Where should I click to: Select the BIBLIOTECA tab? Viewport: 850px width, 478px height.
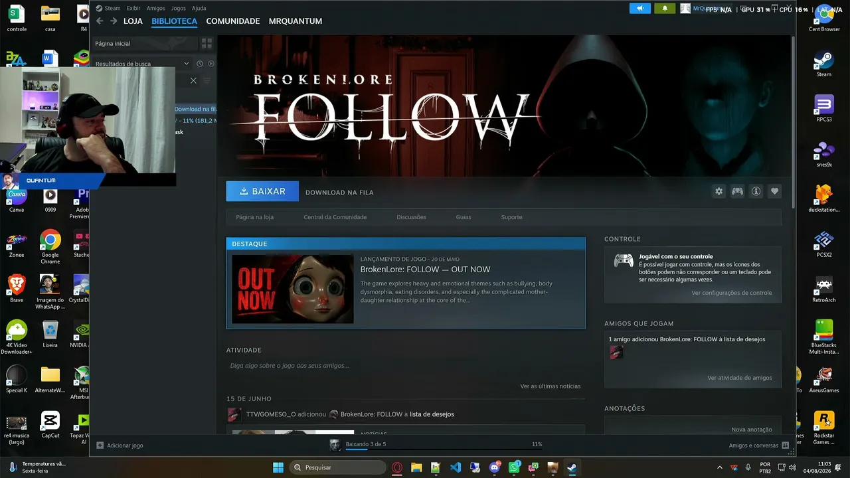(174, 21)
